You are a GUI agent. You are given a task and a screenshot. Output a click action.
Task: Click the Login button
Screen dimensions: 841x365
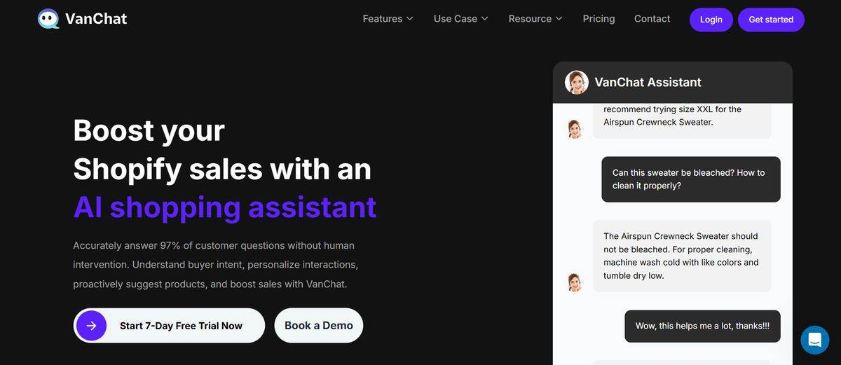click(x=711, y=20)
